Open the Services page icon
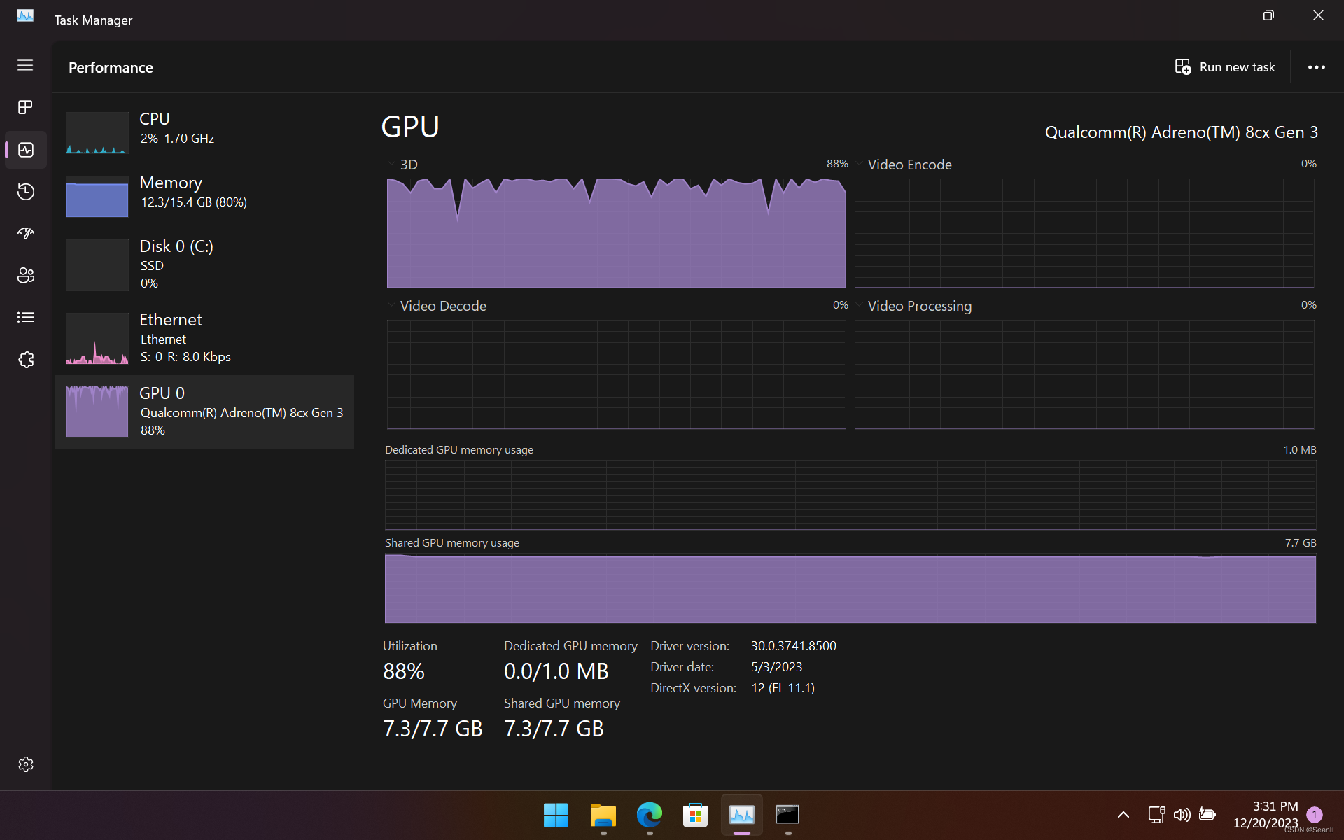 click(x=26, y=359)
